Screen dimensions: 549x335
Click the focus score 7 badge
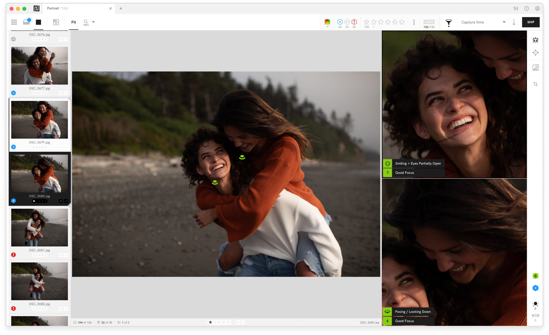[387, 173]
